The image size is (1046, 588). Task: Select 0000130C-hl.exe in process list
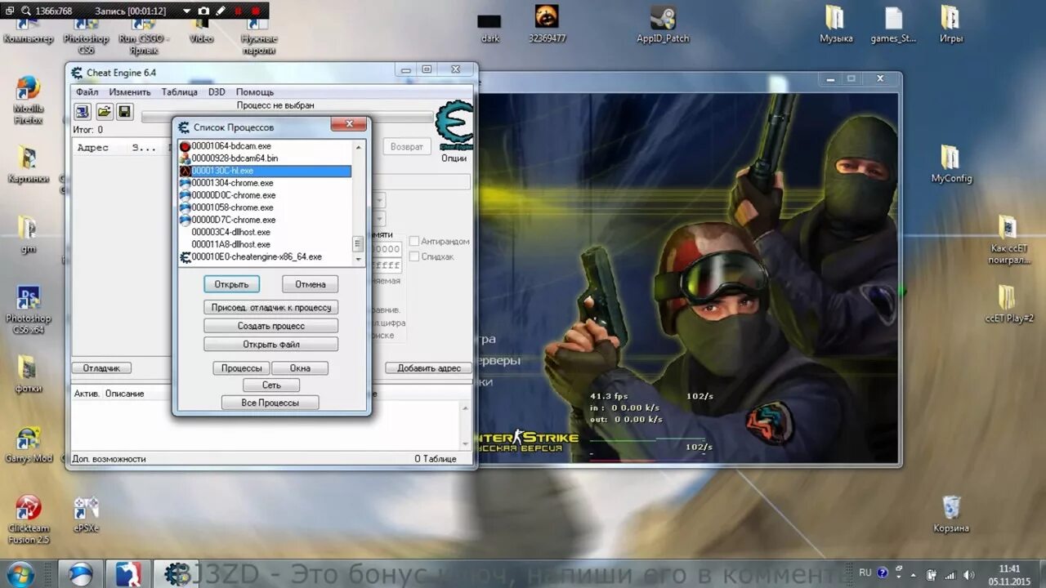[x=266, y=171]
